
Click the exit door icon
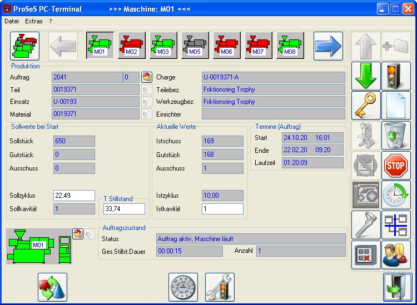[398, 287]
